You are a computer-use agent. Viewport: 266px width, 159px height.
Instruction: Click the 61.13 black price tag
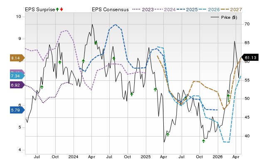pos(250,57)
